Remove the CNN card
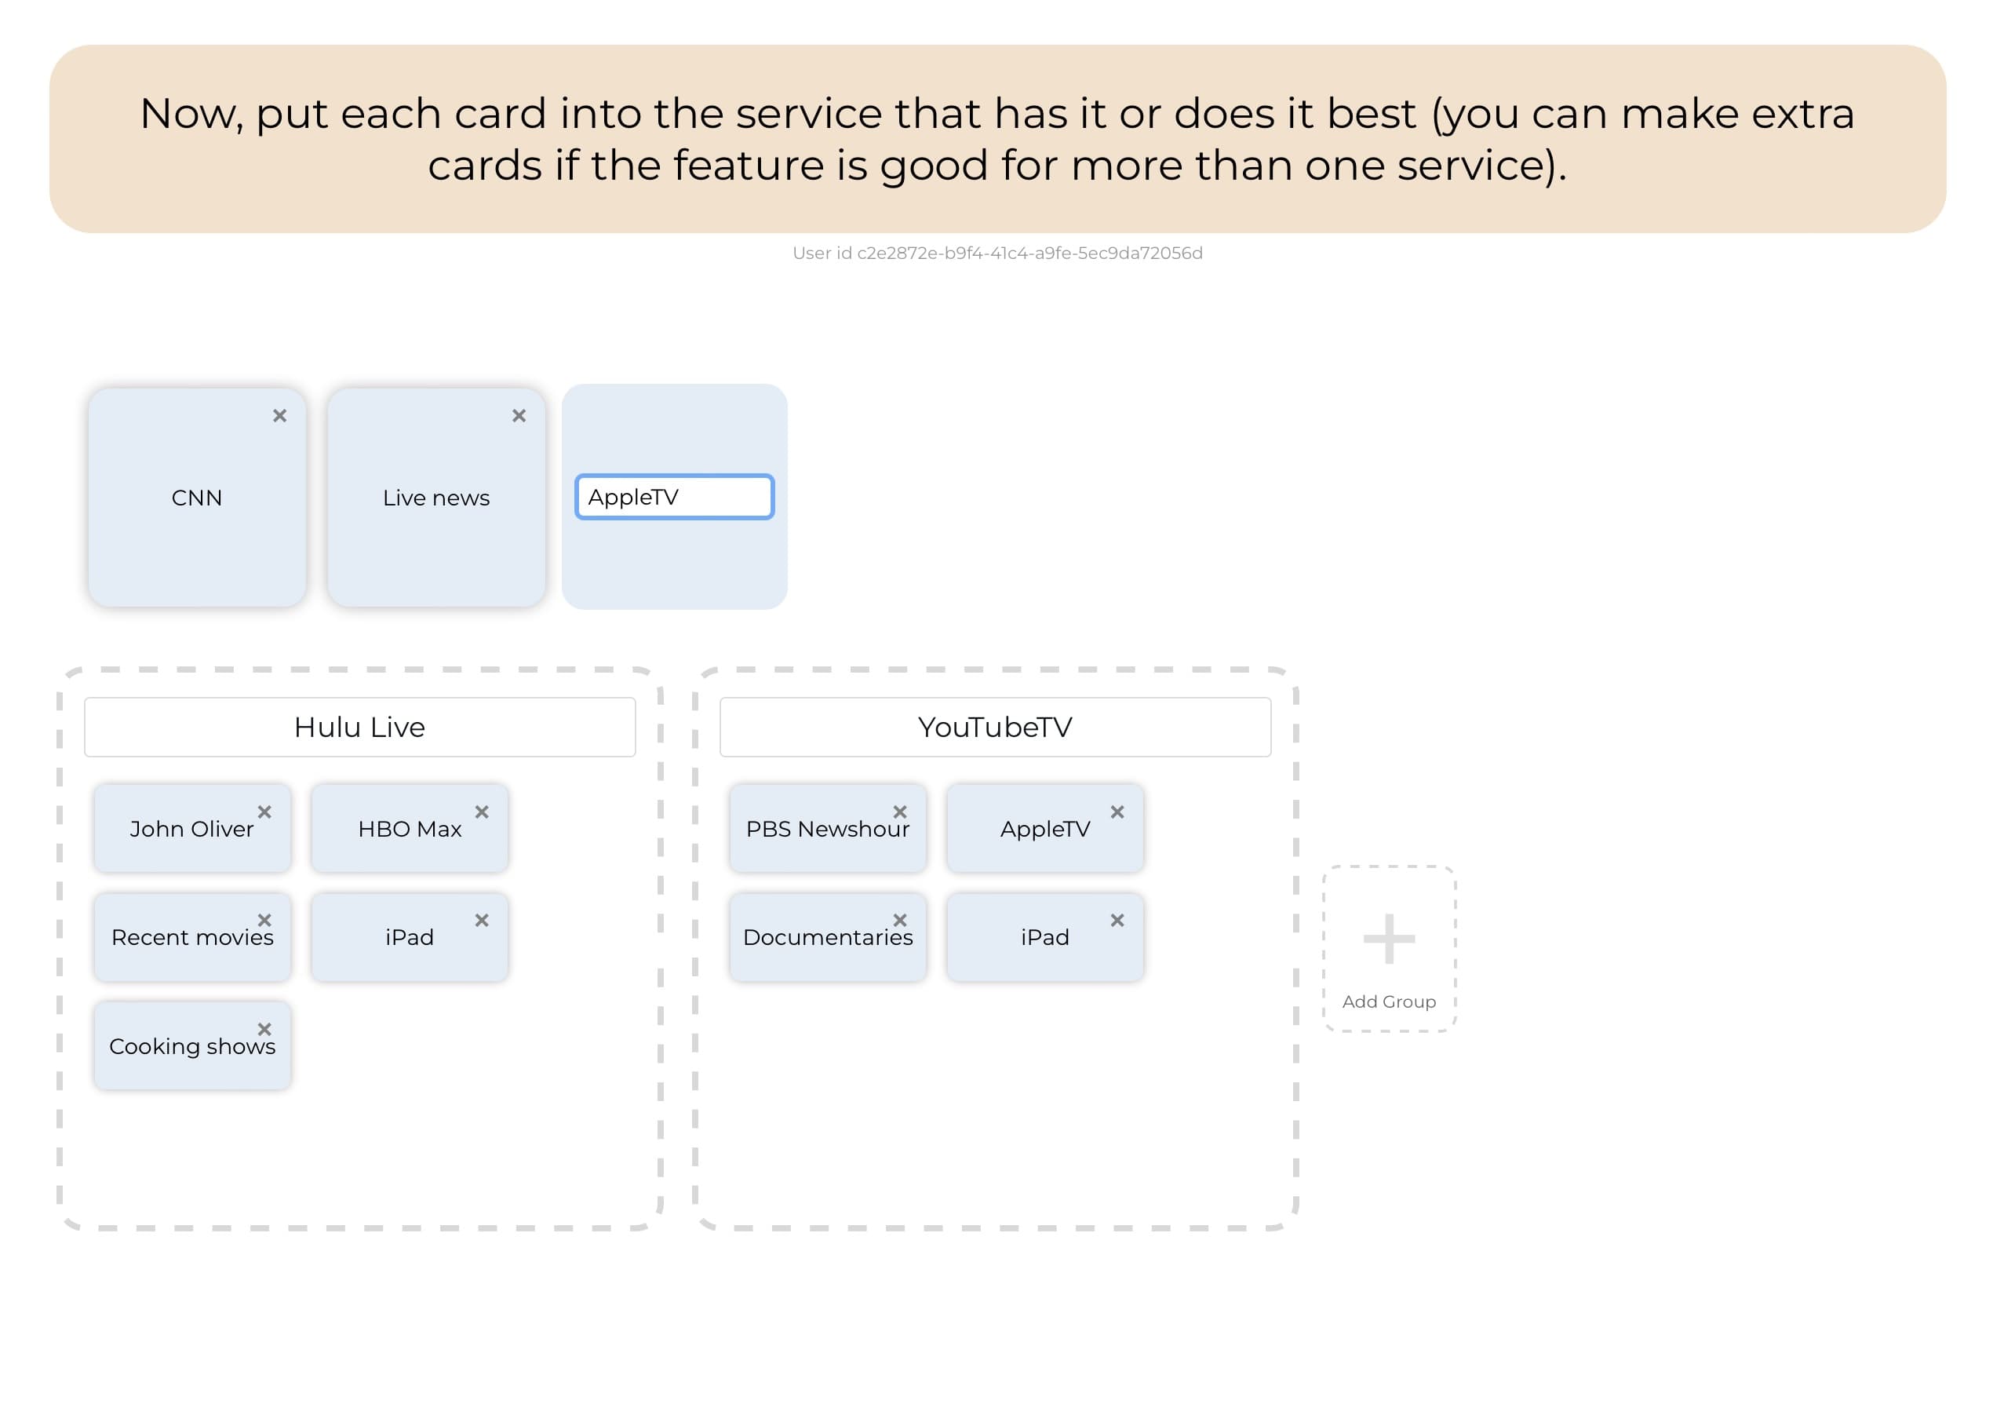 pos(279,416)
